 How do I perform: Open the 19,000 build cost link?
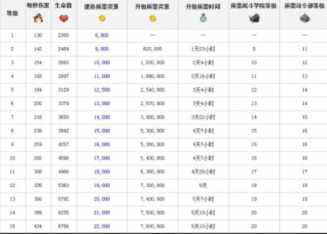102,185
